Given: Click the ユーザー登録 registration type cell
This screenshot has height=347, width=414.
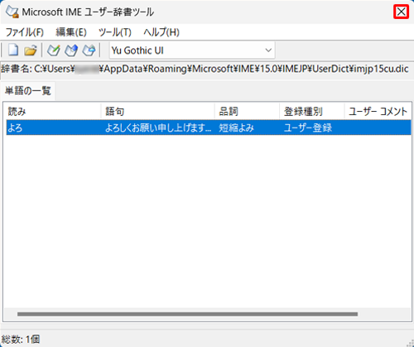Looking at the screenshot, I should click(x=308, y=128).
